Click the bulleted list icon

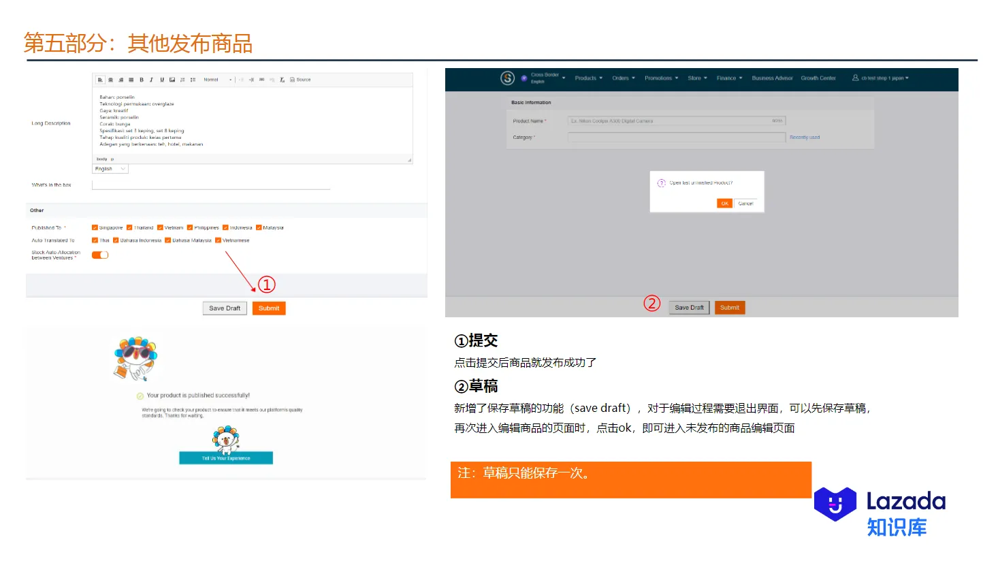[x=191, y=80]
